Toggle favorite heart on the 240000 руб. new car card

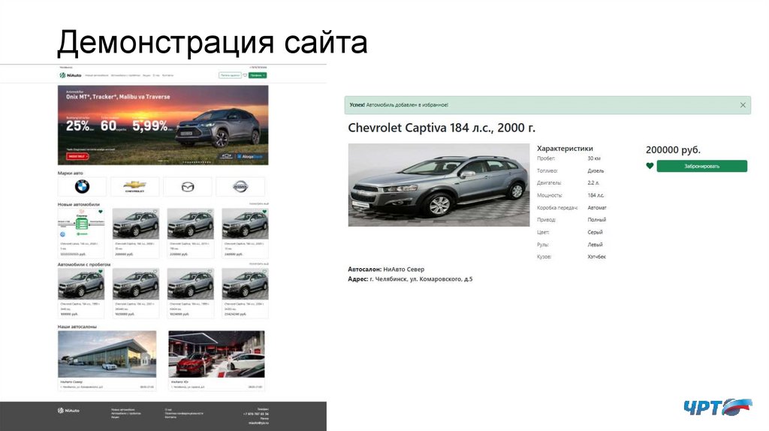[264, 212]
